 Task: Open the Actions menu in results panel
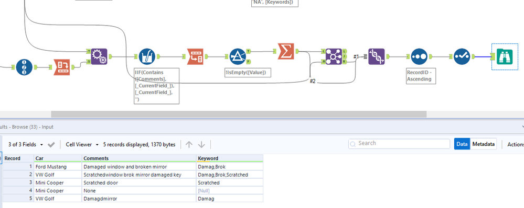515,144
